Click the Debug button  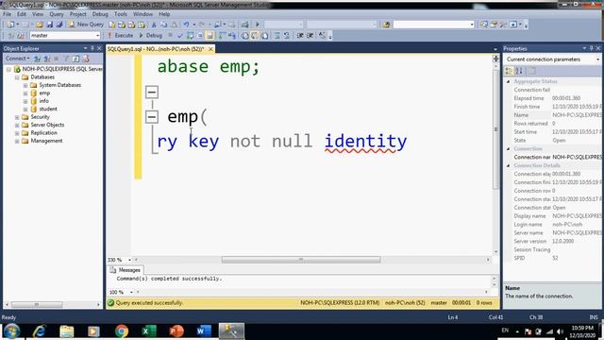151,36
